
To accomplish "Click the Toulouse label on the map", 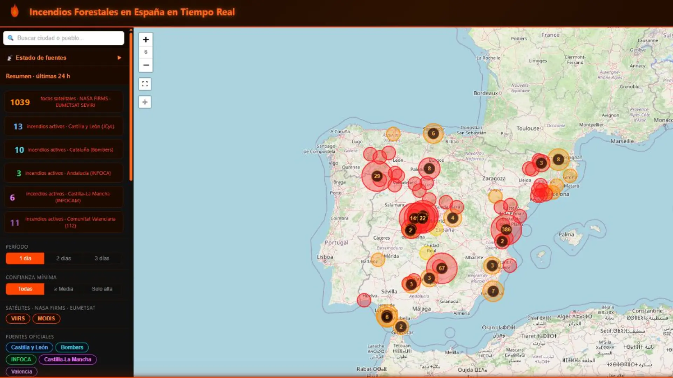I will [x=528, y=128].
